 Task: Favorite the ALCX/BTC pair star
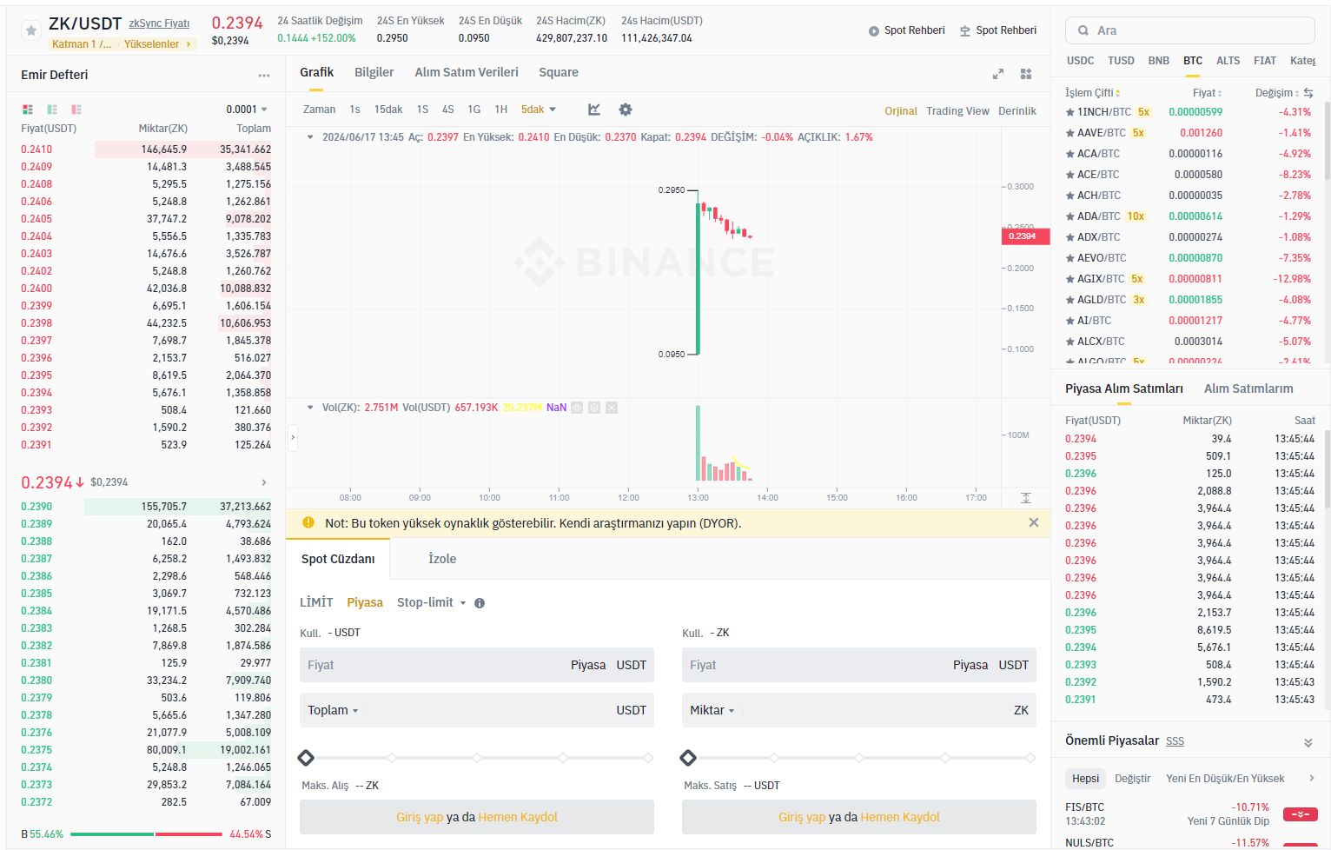tap(1070, 342)
